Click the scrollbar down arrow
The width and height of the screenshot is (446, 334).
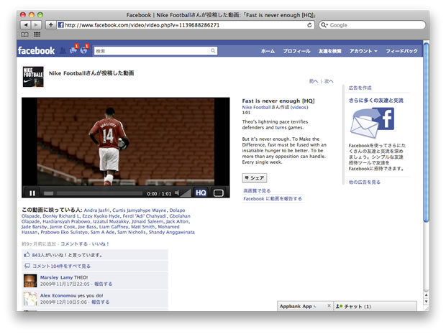pyautogui.click(x=426, y=302)
